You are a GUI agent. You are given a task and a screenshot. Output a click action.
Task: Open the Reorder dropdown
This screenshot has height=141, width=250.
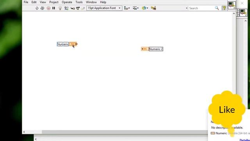coord(145,8)
